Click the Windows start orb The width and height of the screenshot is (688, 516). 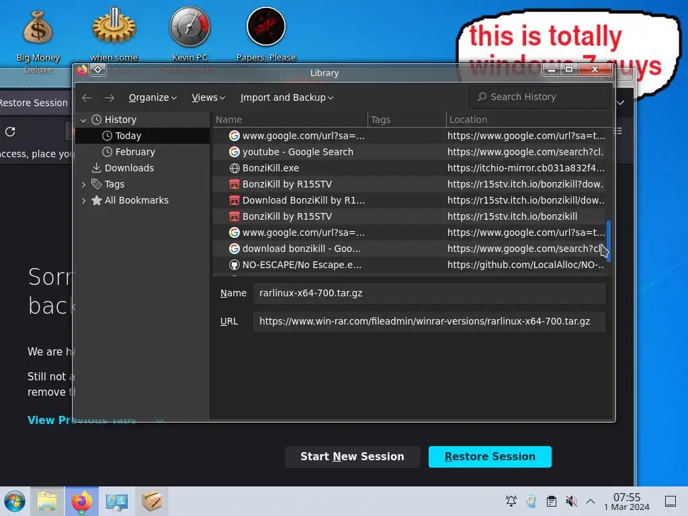[15, 501]
